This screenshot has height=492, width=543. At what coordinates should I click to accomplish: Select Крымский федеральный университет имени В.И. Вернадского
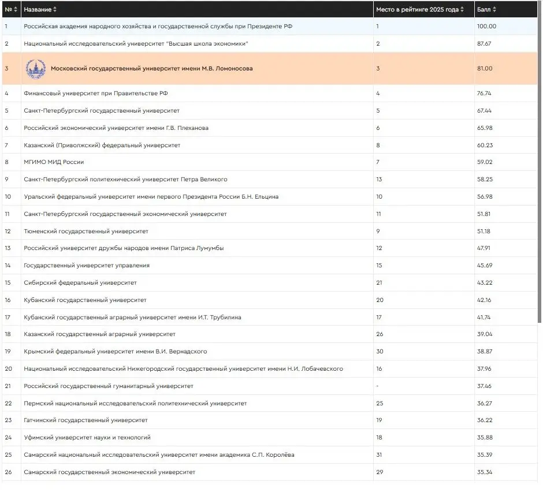click(116, 352)
